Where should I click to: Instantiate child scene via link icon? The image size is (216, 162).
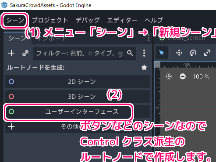pyautogui.click(x=25, y=53)
